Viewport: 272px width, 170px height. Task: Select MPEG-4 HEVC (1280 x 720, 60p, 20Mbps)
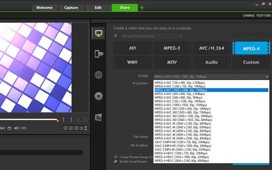(x=211, y=153)
